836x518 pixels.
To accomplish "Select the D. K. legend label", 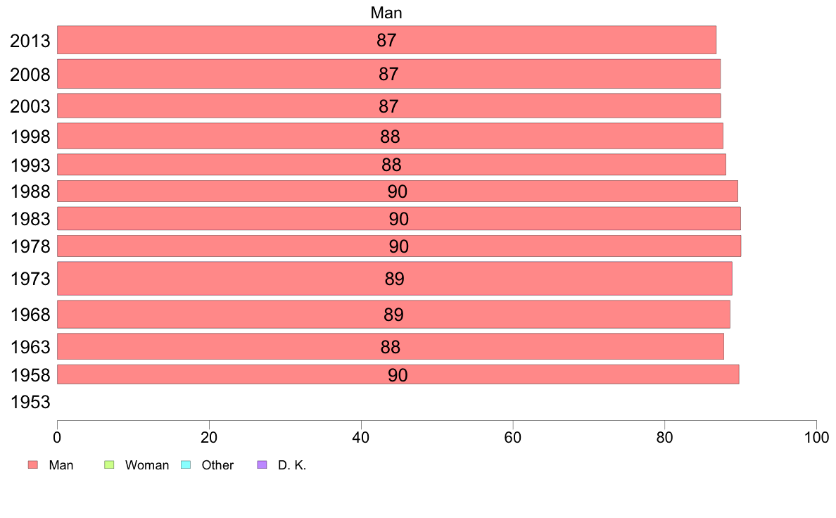I will coord(292,465).
